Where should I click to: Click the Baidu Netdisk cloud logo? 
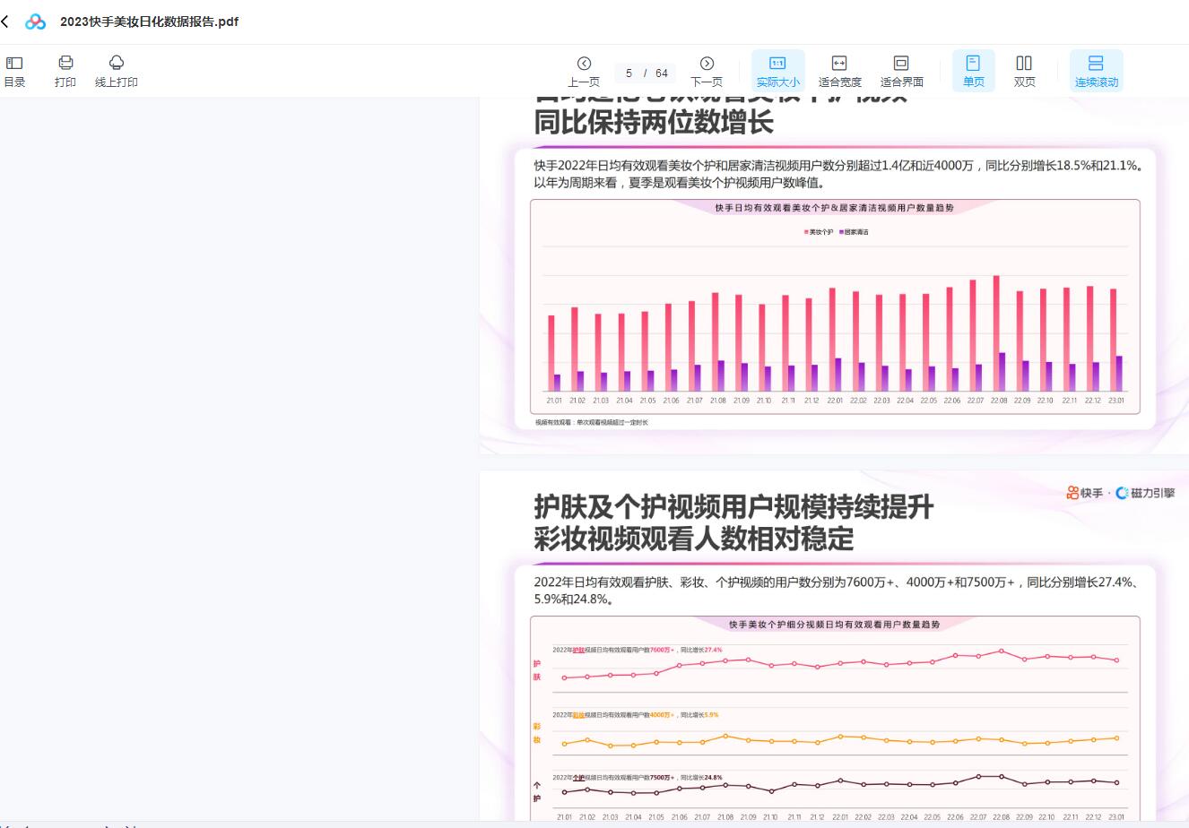[35, 22]
